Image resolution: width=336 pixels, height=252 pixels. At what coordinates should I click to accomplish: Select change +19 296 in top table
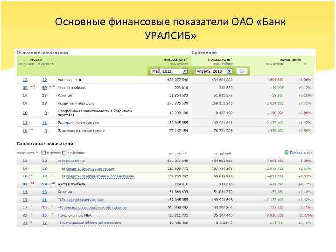click(x=276, y=88)
